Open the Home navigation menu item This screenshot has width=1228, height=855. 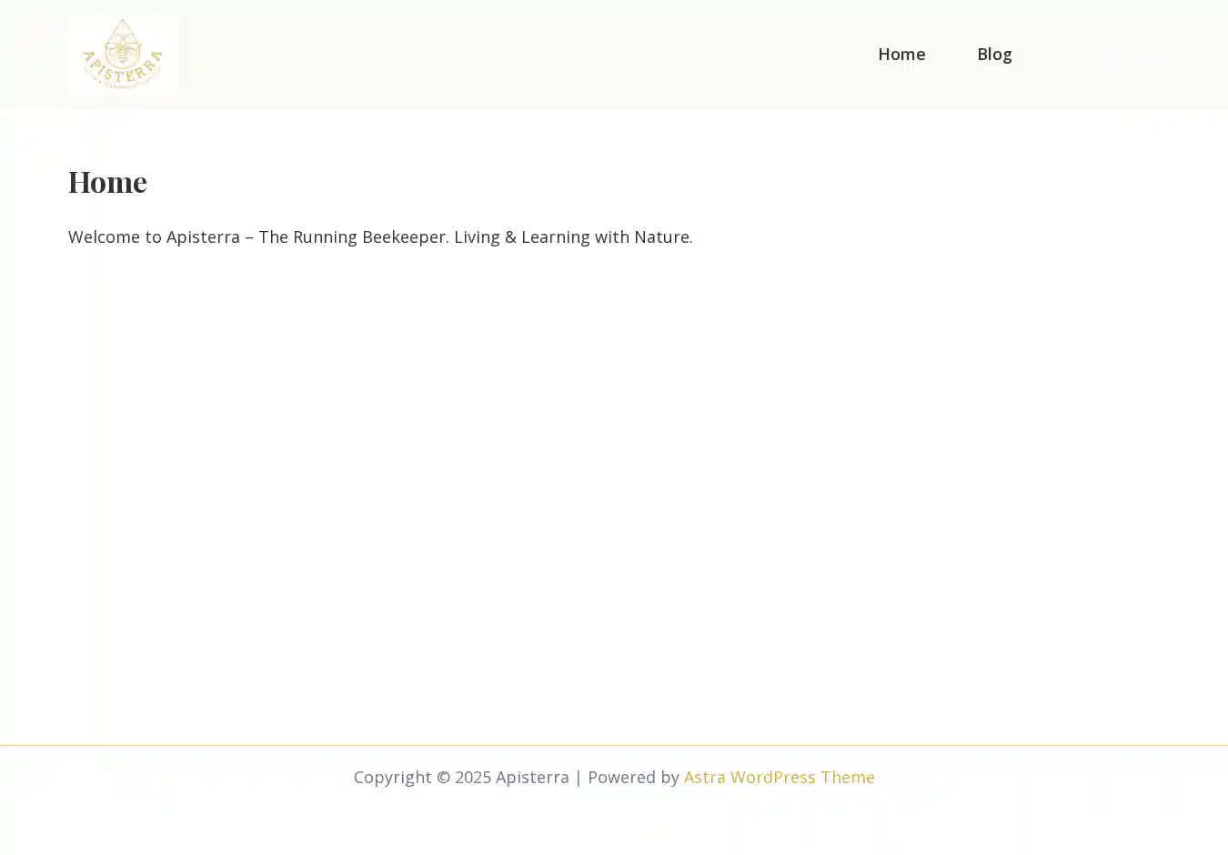tap(901, 55)
